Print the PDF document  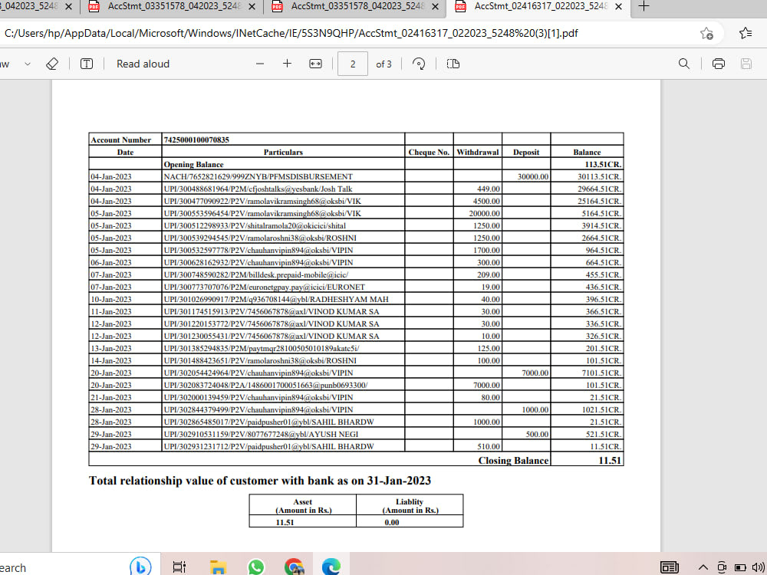tap(719, 64)
